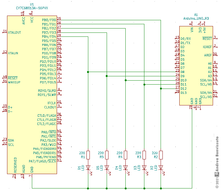This screenshot has width=221, height=190.
Task: Click the PA4/FIOADDR0 pin label
Action: pyautogui.click(x=45, y=149)
